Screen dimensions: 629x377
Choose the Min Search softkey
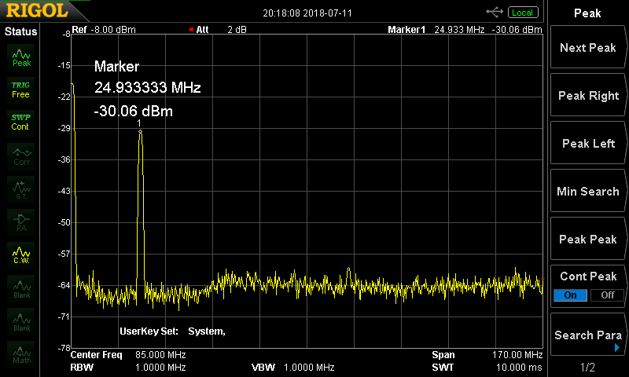(x=588, y=191)
